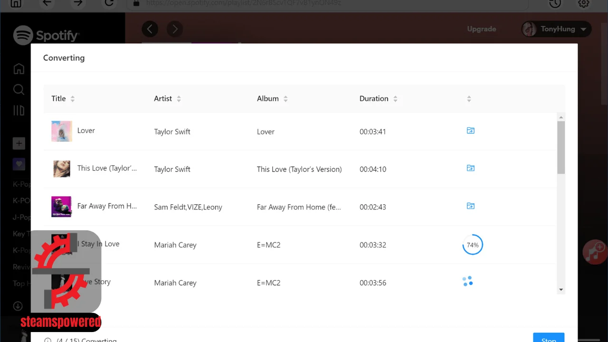Select the 00:03:41 duration cell

coord(373,132)
